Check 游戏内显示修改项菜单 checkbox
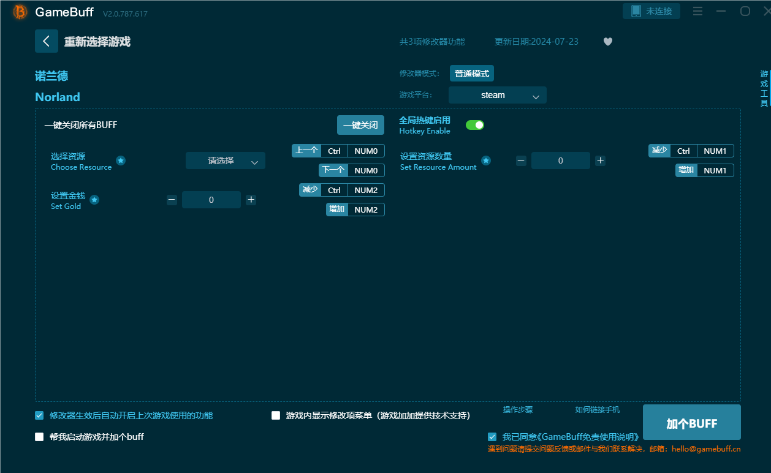Image resolution: width=771 pixels, height=473 pixels. pyautogui.click(x=276, y=415)
